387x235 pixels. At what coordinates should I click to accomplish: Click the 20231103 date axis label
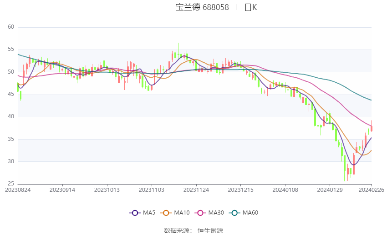tap(152, 190)
